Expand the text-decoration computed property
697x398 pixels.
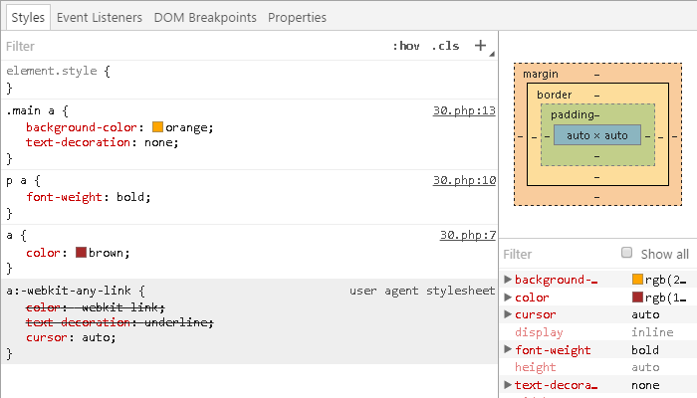click(509, 385)
